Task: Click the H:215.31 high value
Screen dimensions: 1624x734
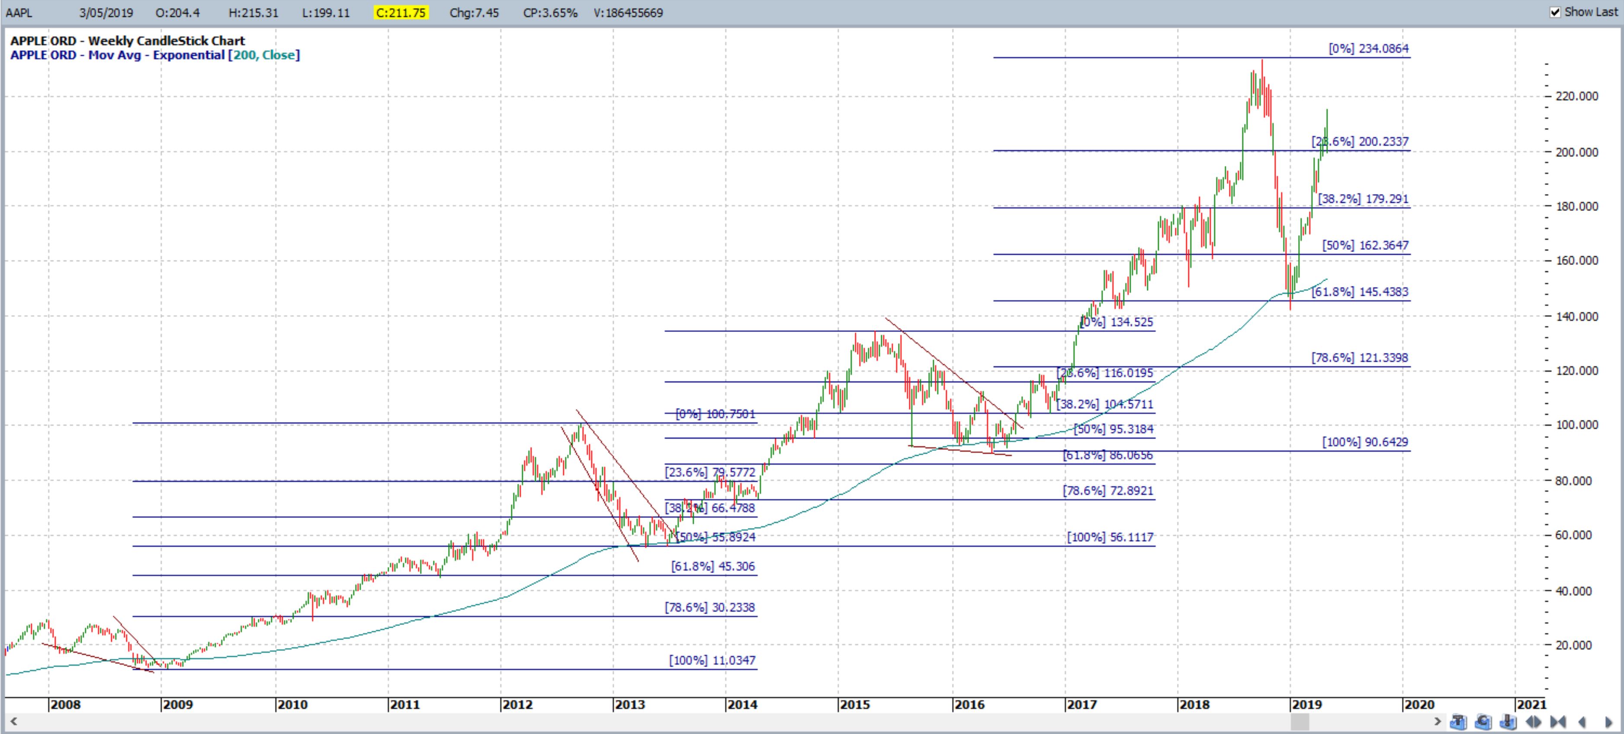Action: [253, 13]
